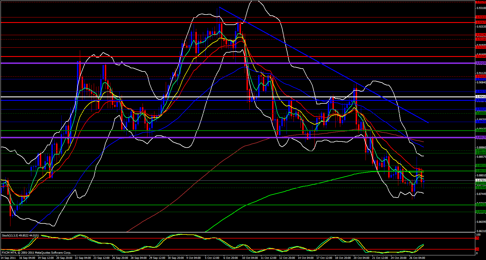Click the stochastic 75 overbought level tag

477,238
